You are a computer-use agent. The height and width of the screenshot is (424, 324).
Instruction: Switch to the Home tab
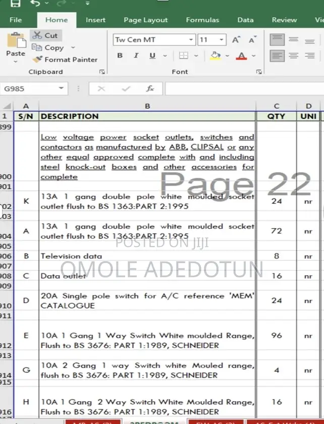[57, 20]
